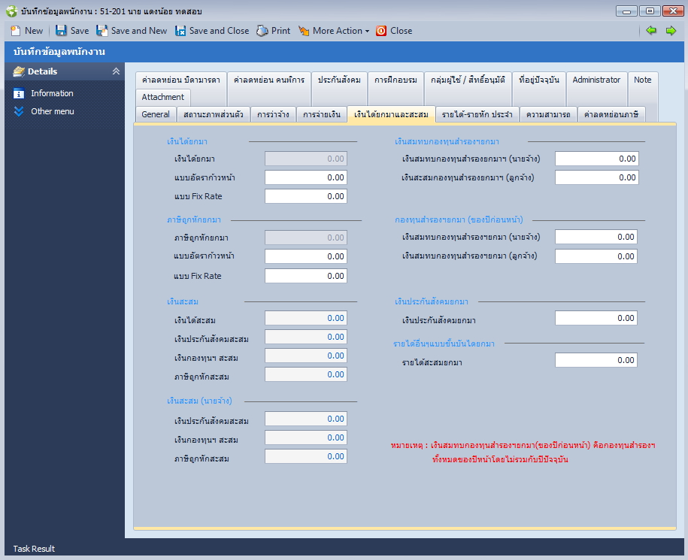688x560 pixels.
Task: Click เงินสะสม section ภาษีถูกหักสะสม field
Action: tap(306, 374)
